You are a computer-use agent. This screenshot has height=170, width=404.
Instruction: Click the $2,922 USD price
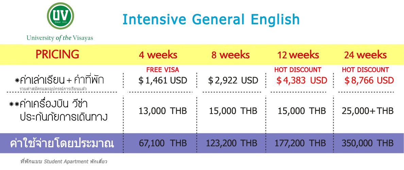[233, 80]
